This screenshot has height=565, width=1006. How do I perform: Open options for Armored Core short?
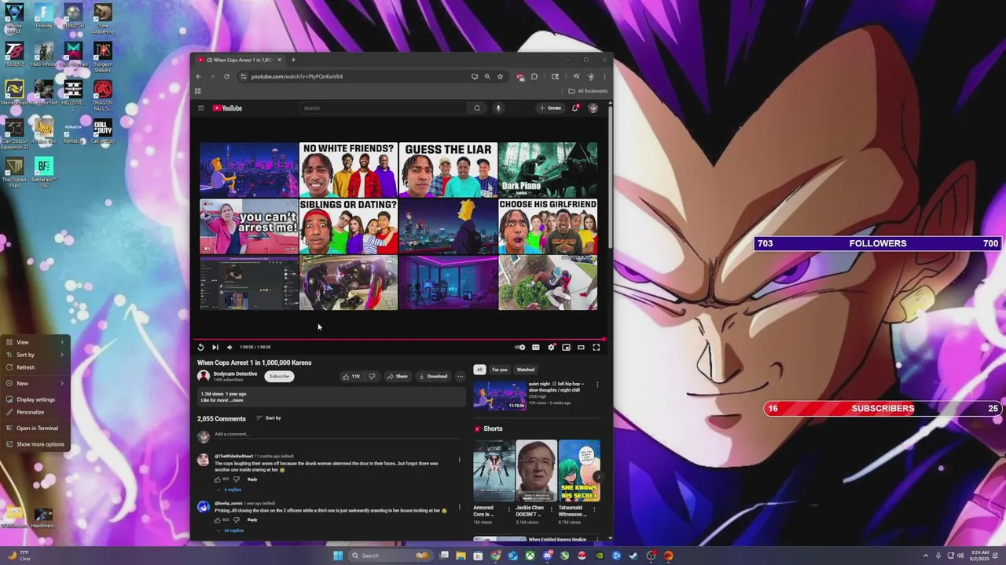(x=509, y=509)
